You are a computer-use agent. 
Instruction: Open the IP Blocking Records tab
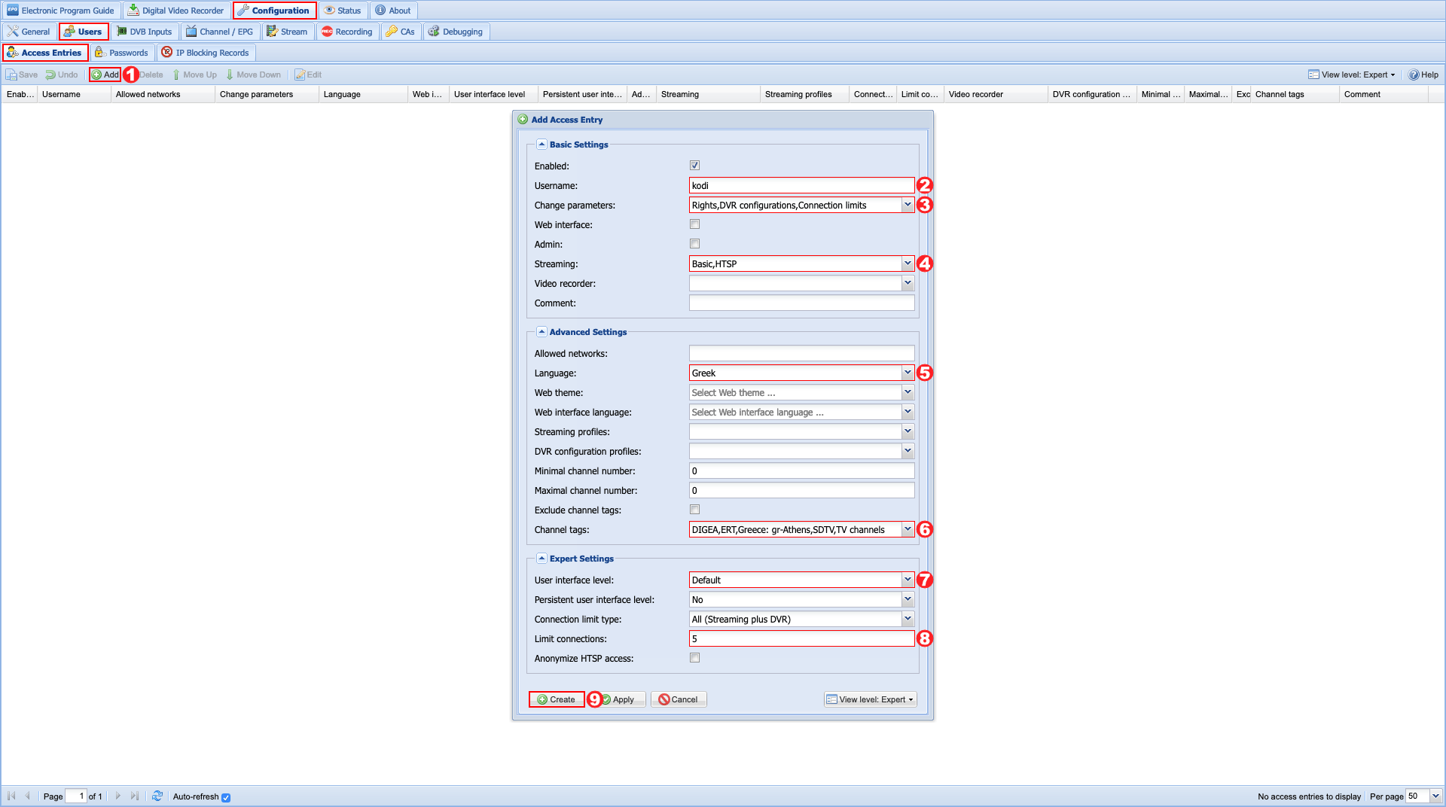pos(206,53)
